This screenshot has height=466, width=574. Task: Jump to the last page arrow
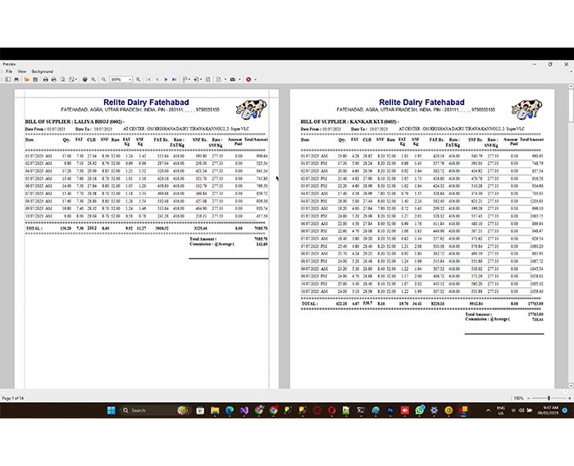tap(173, 80)
